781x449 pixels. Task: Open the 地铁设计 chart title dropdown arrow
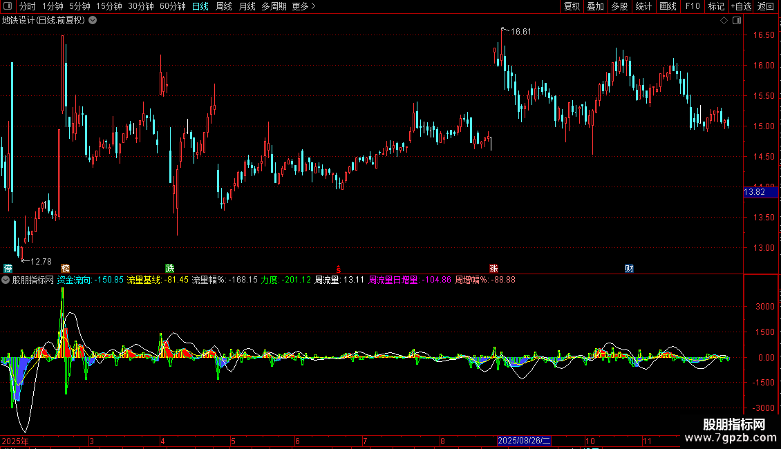[93, 21]
